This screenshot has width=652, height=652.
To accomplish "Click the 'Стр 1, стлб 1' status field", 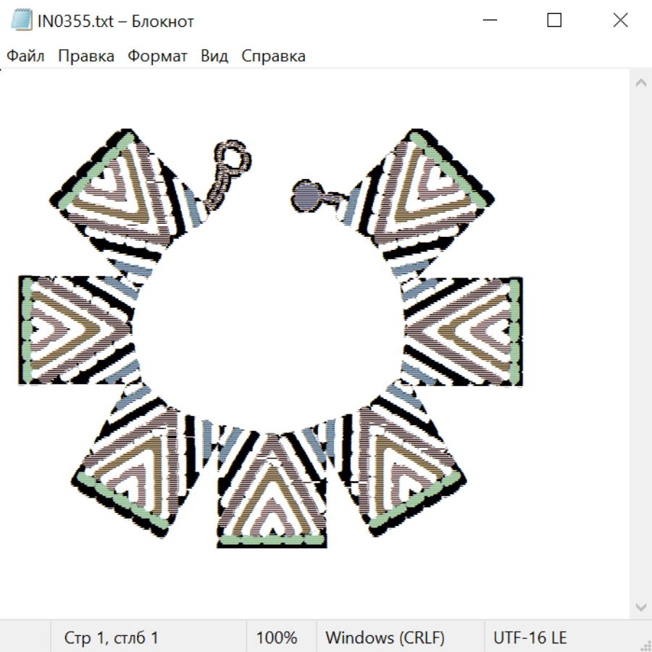I will [111, 638].
